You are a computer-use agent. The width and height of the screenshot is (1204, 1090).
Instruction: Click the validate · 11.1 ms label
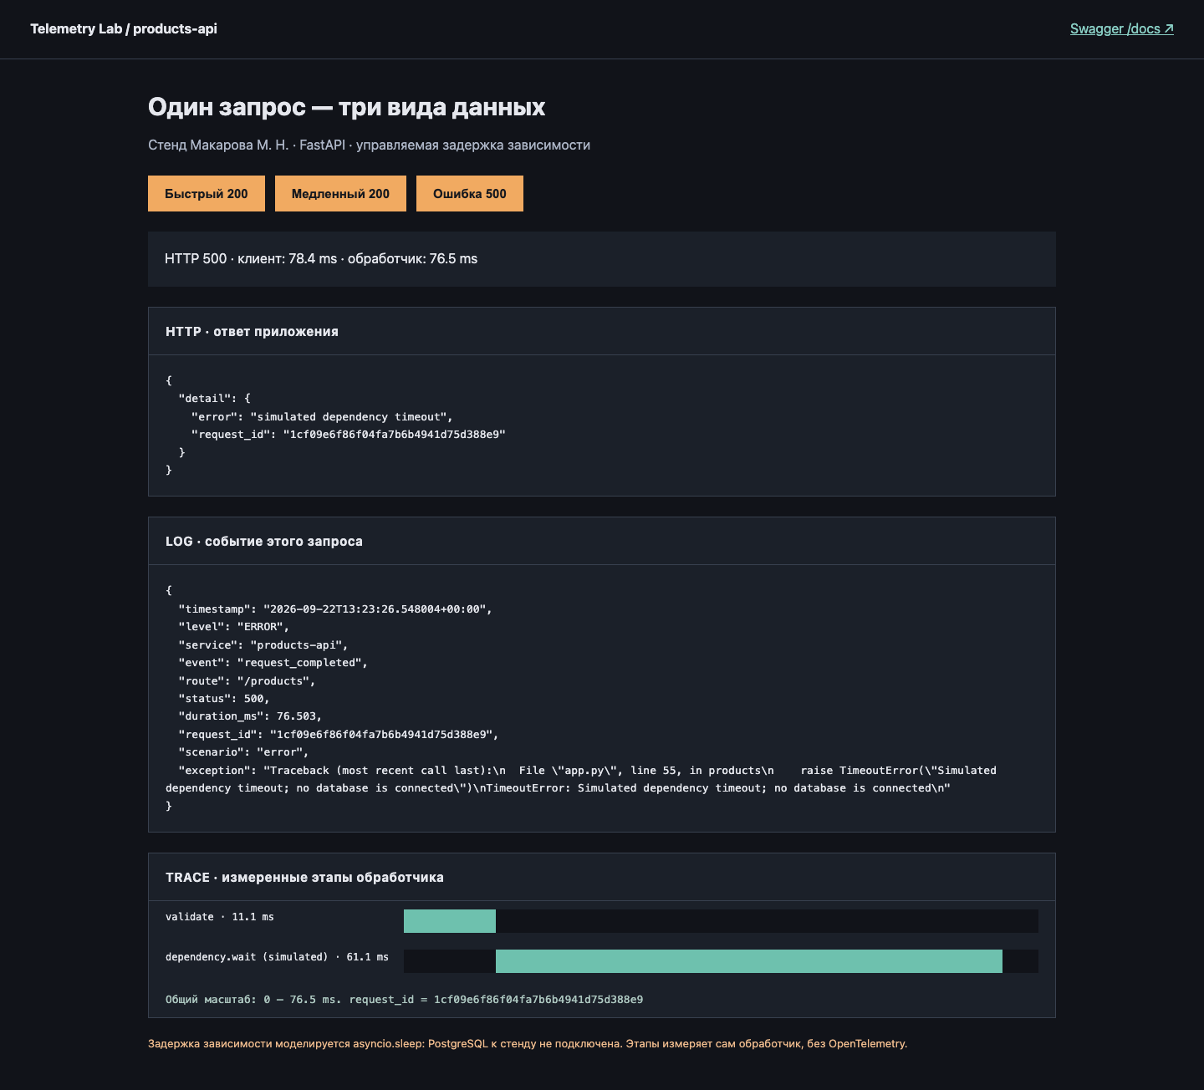pos(220,917)
